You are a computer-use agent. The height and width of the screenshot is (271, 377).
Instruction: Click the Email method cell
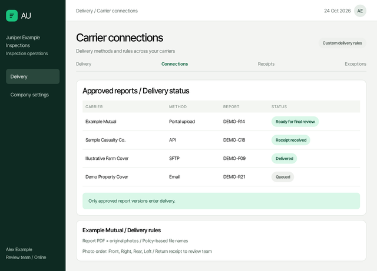click(174, 177)
